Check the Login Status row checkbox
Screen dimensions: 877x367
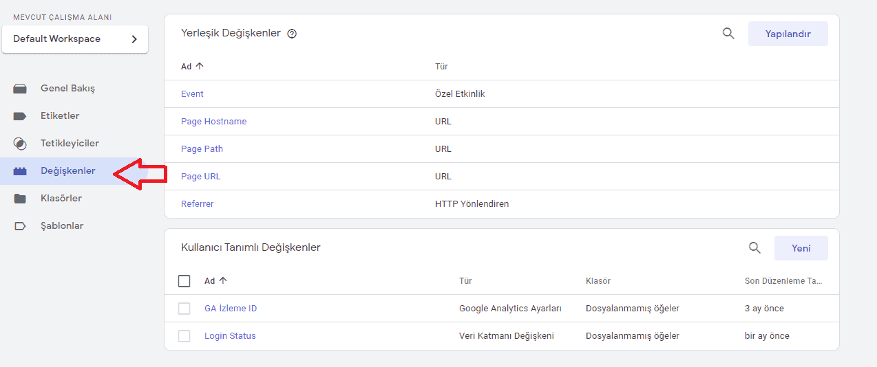click(x=184, y=336)
